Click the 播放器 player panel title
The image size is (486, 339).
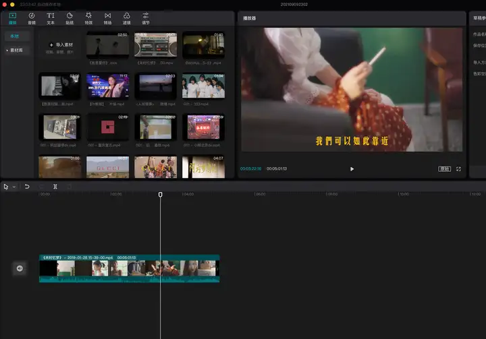tap(250, 18)
